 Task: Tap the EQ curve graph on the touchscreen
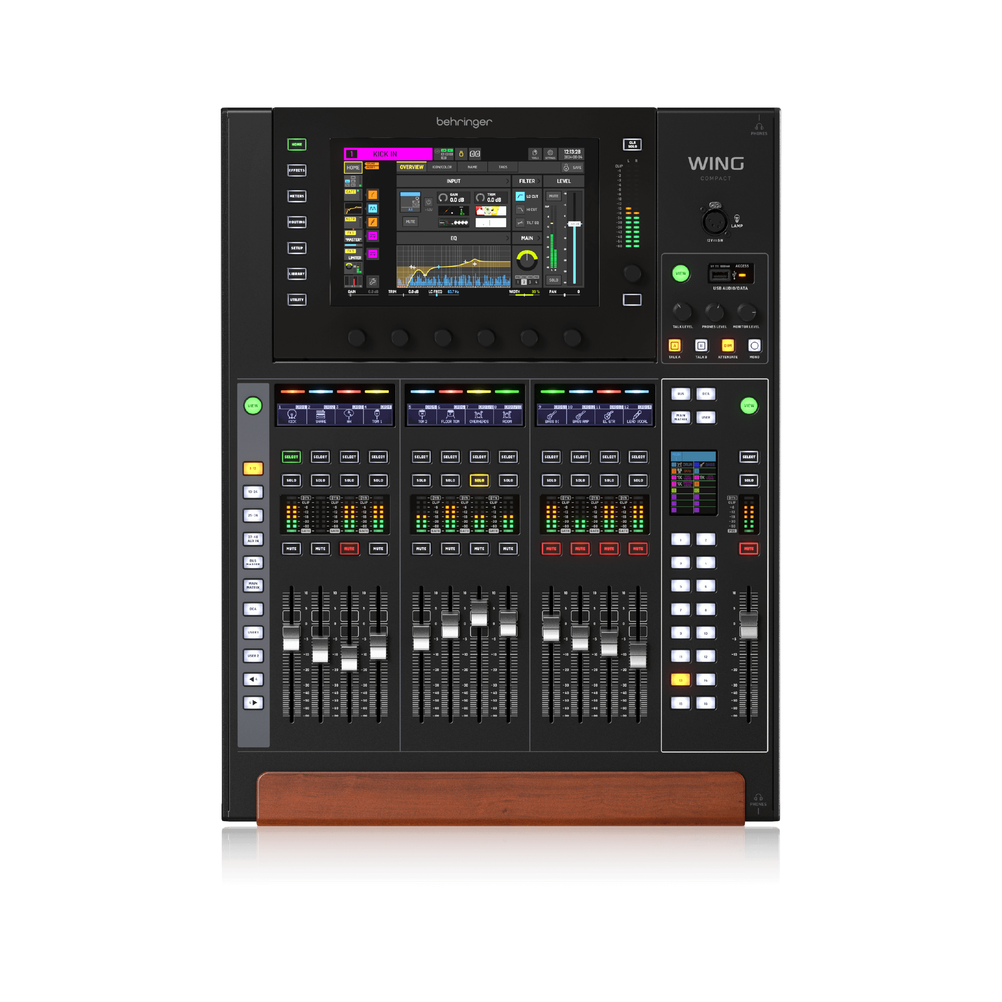(x=454, y=266)
